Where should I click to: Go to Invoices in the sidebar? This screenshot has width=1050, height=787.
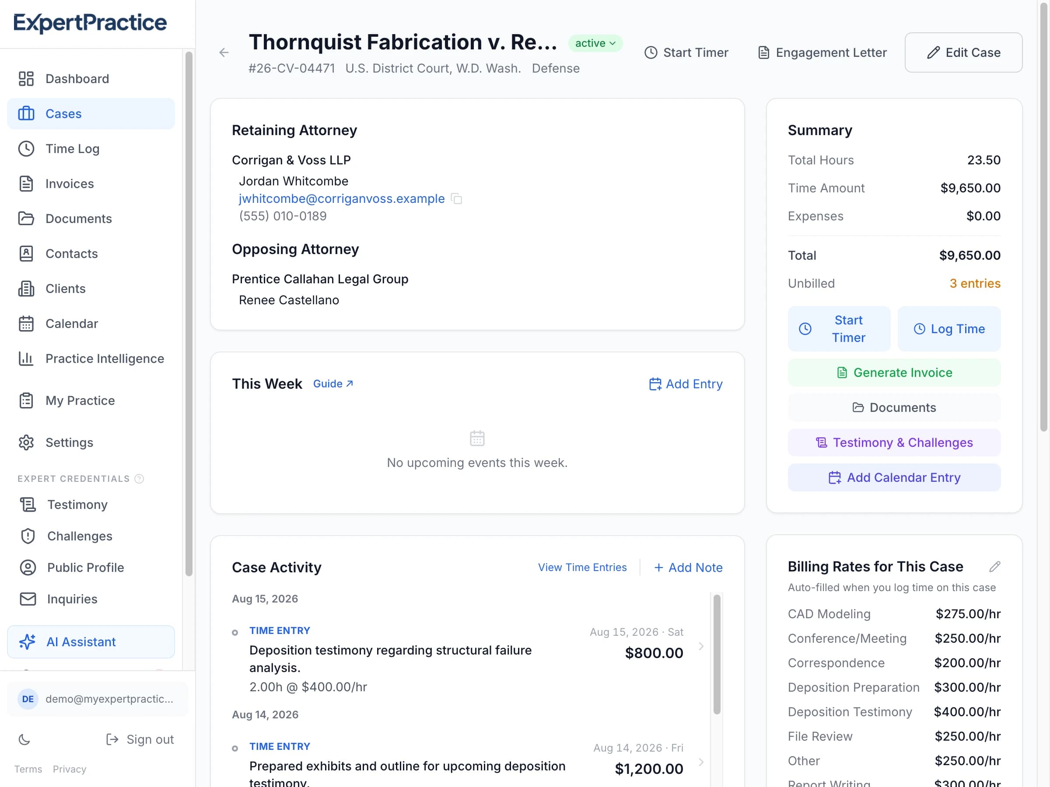[91, 184]
